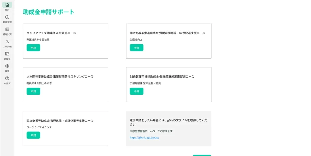Click the 65歳超雇用推進助成金 card title
311x156 pixels.
coord(162,77)
